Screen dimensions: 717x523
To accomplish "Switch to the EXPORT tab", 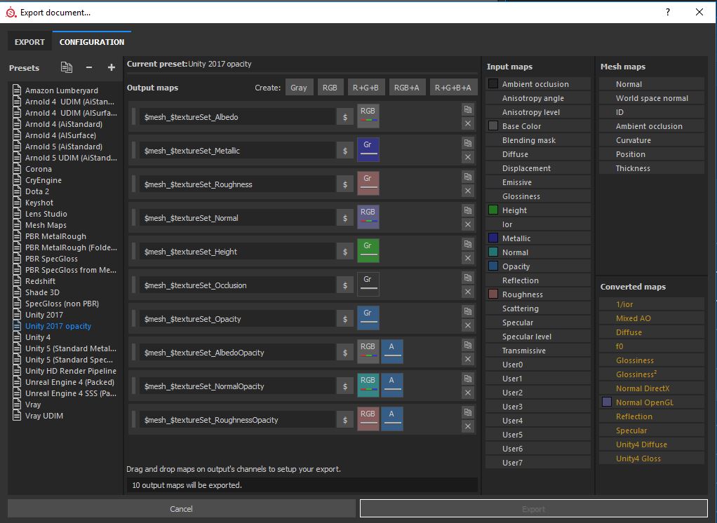I will 29,42.
